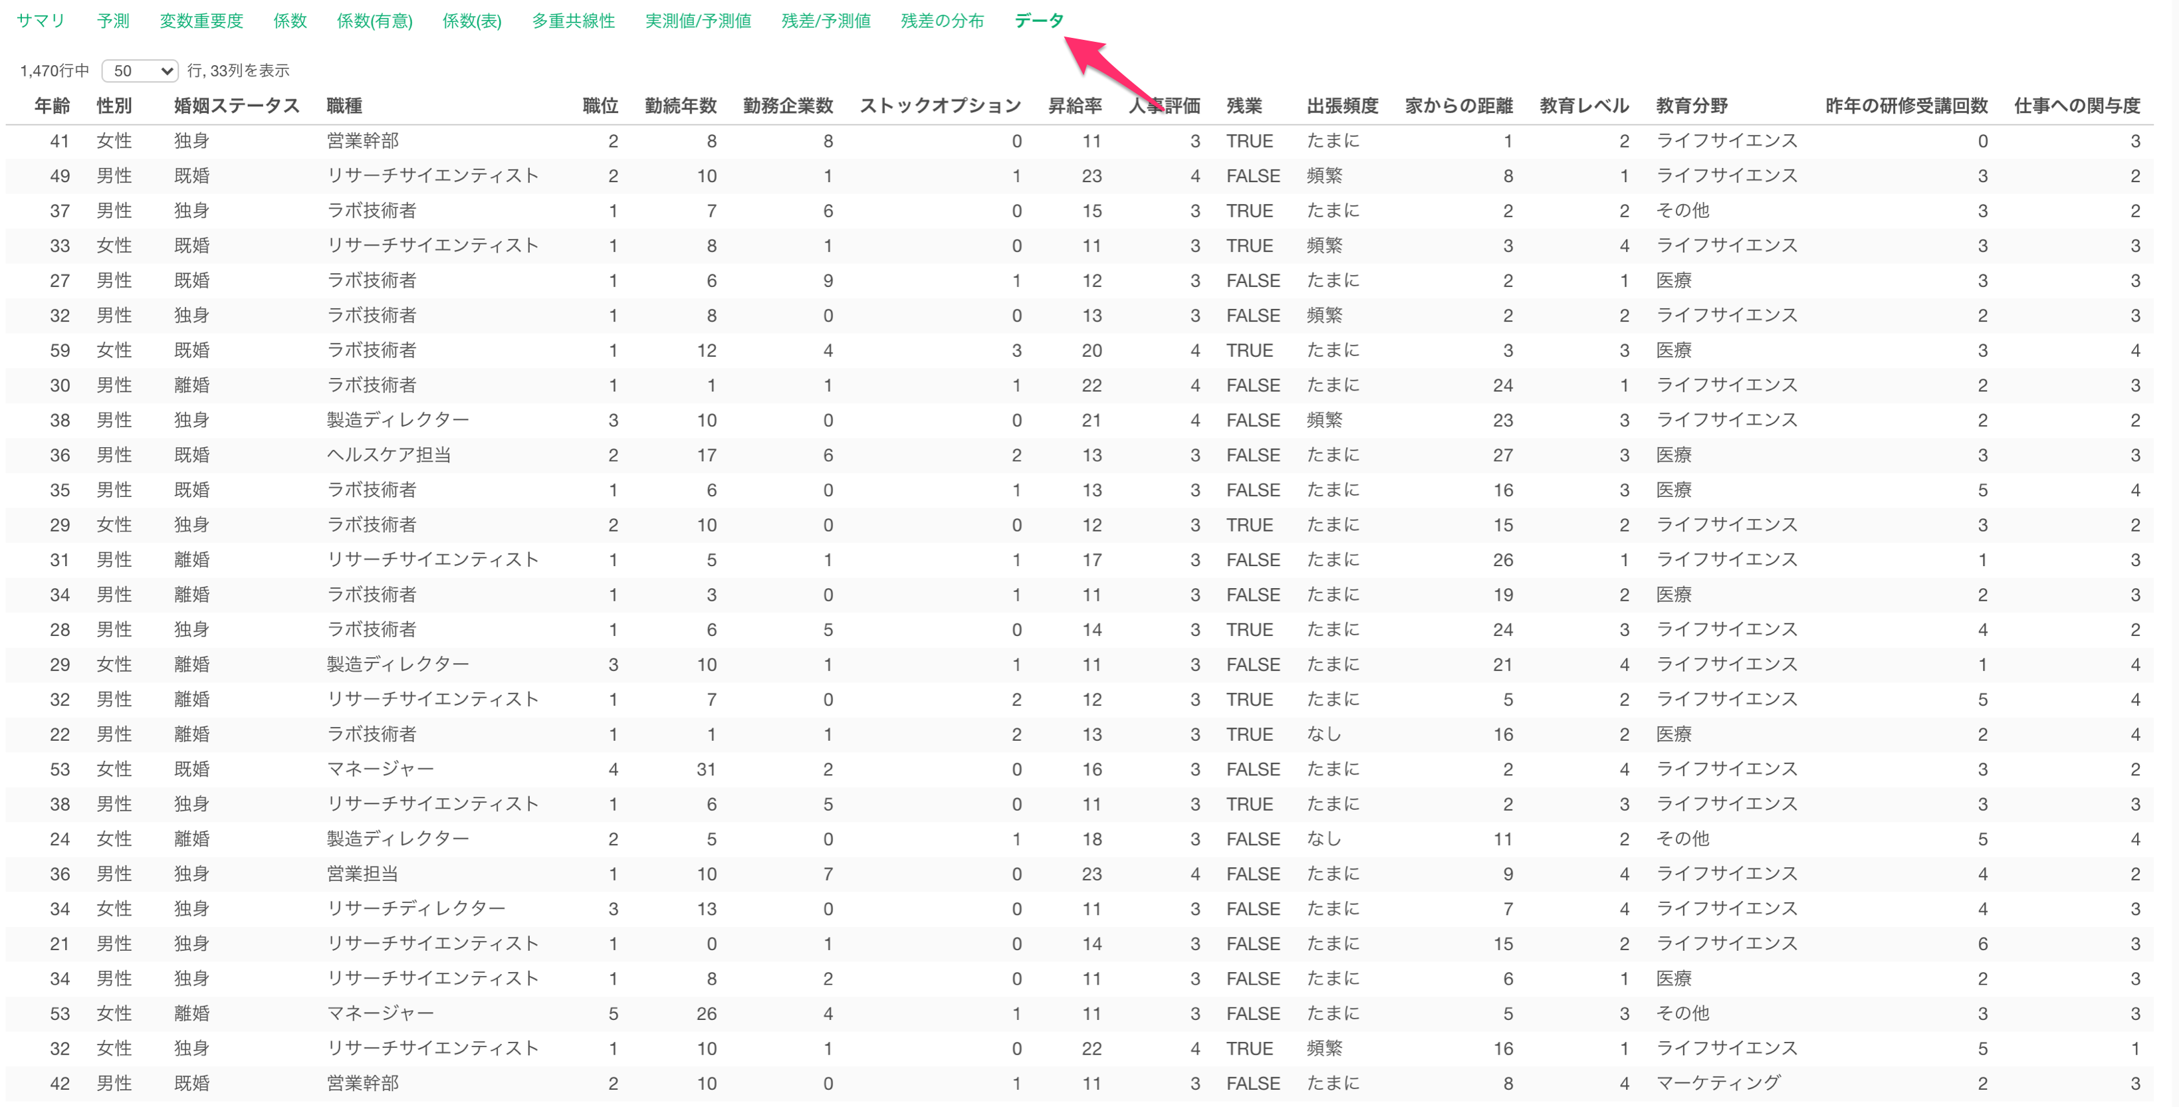Viewport: 2179px width, 1107px height.
Task: Click 家からの距離 value 26
Action: click(x=1503, y=560)
